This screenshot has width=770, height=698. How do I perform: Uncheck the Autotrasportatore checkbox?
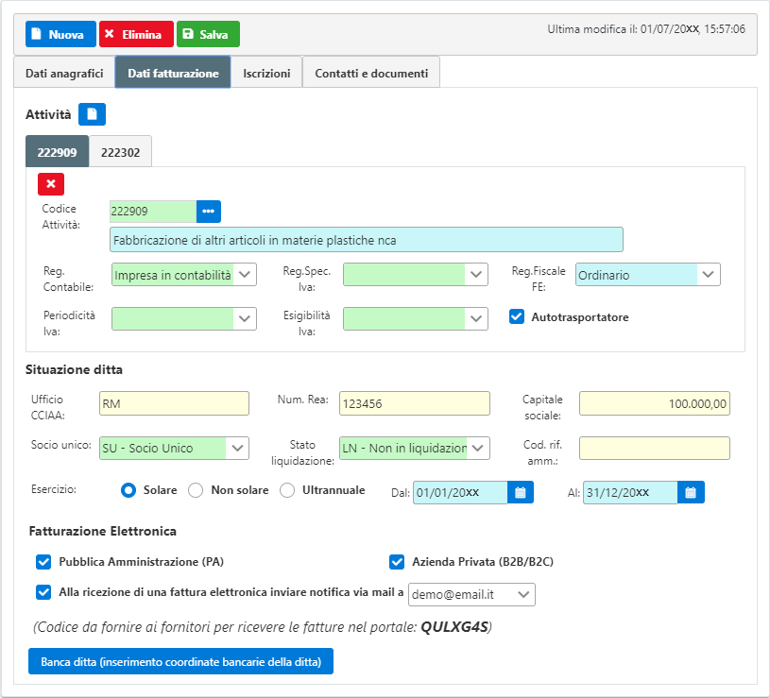(x=517, y=316)
